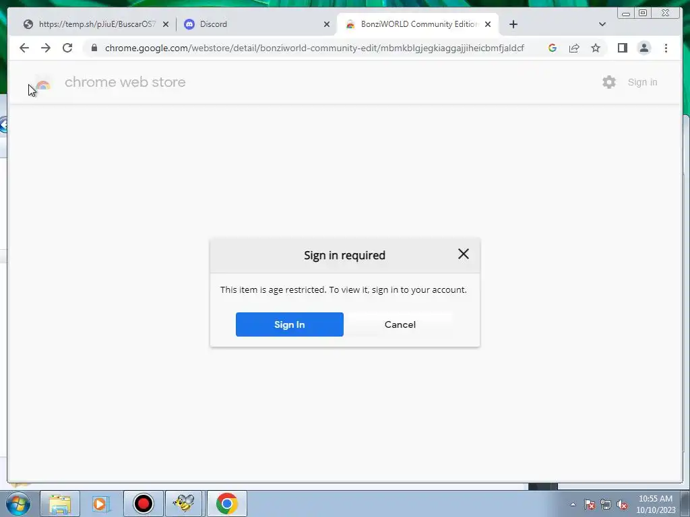Open the Windows Start menu
Viewport: 690px width, 517px height.
point(18,504)
